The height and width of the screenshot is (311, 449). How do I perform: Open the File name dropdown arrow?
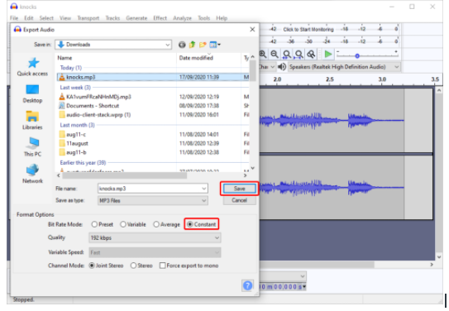click(204, 189)
